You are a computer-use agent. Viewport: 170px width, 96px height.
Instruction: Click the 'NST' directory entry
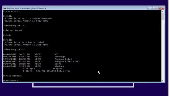point(57,54)
